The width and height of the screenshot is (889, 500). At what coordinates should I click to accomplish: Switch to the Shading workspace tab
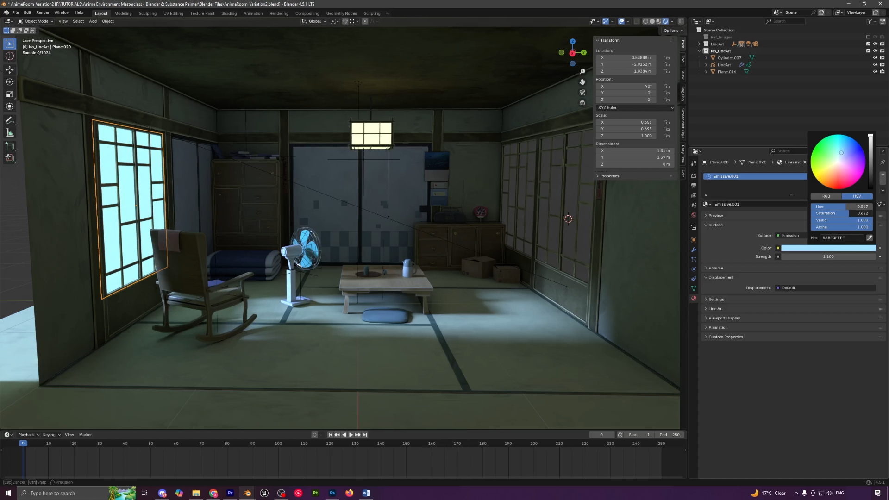tap(229, 13)
